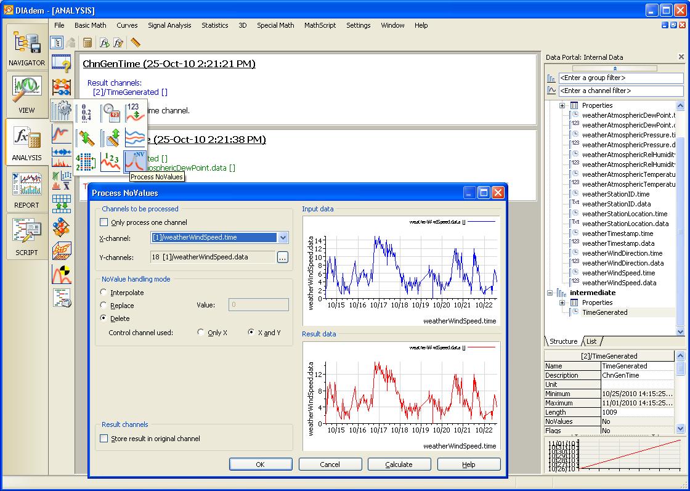The width and height of the screenshot is (690, 491).
Task: Close the Data Portal panel
Action: point(681,57)
